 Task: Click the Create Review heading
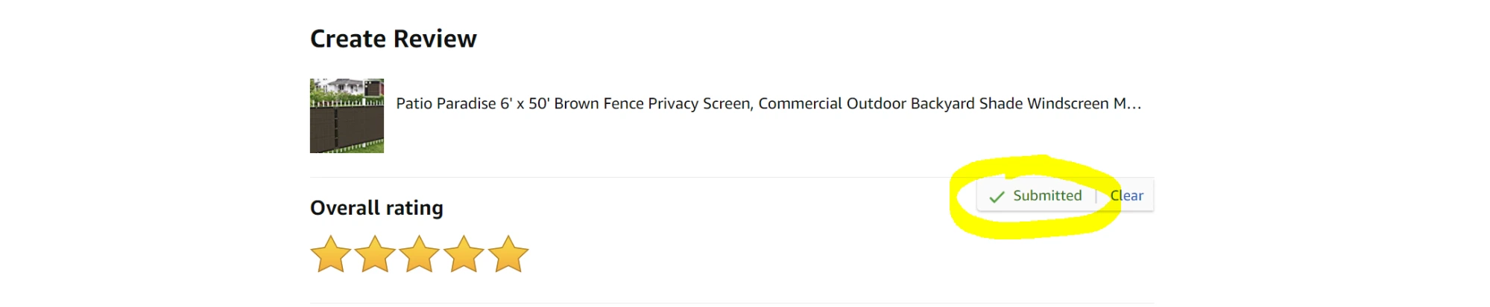[393, 39]
